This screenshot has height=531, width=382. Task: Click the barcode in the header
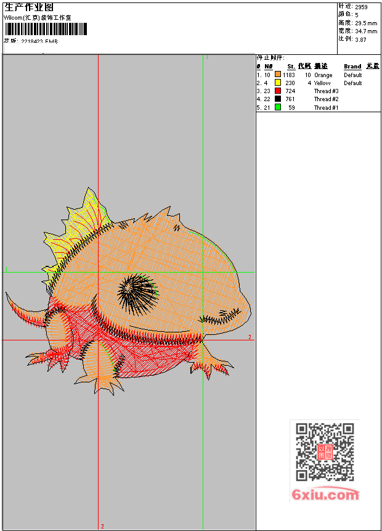click(x=46, y=30)
